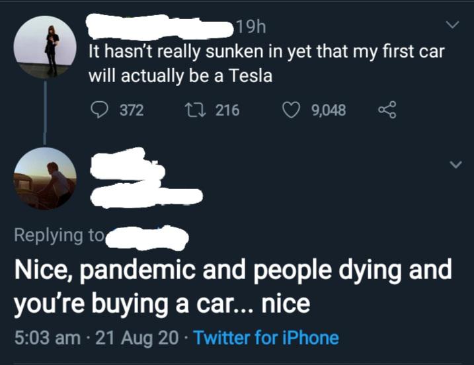Screen dimensions: 474x365
Task: Click the redacted handle after "Replying to"
Action: [147, 235]
